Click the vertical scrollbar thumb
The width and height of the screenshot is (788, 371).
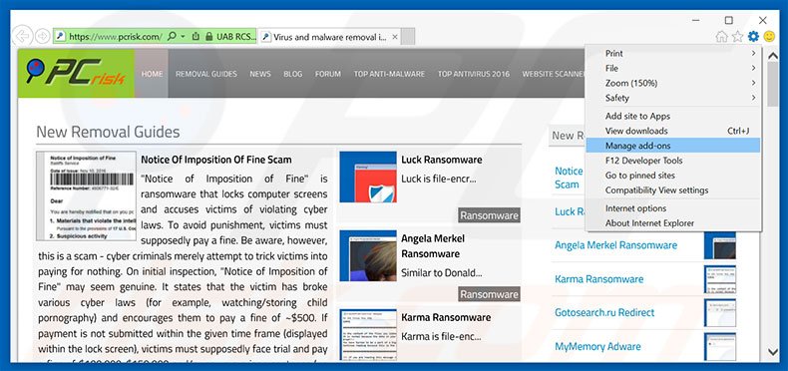coord(773,84)
